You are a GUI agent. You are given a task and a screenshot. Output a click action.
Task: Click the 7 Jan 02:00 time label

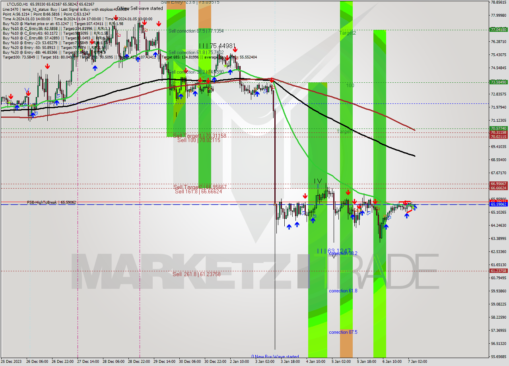[418, 362]
